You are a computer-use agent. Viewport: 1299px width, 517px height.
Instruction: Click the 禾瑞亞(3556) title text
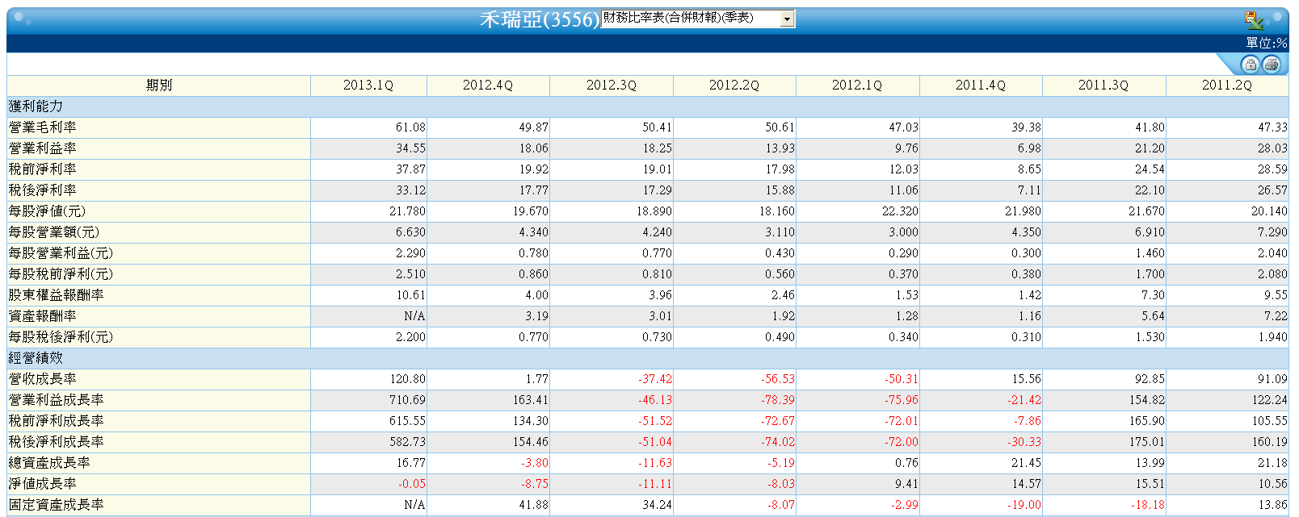[x=540, y=19]
